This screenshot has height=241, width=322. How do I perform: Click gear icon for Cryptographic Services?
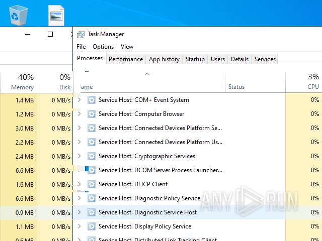click(92, 156)
